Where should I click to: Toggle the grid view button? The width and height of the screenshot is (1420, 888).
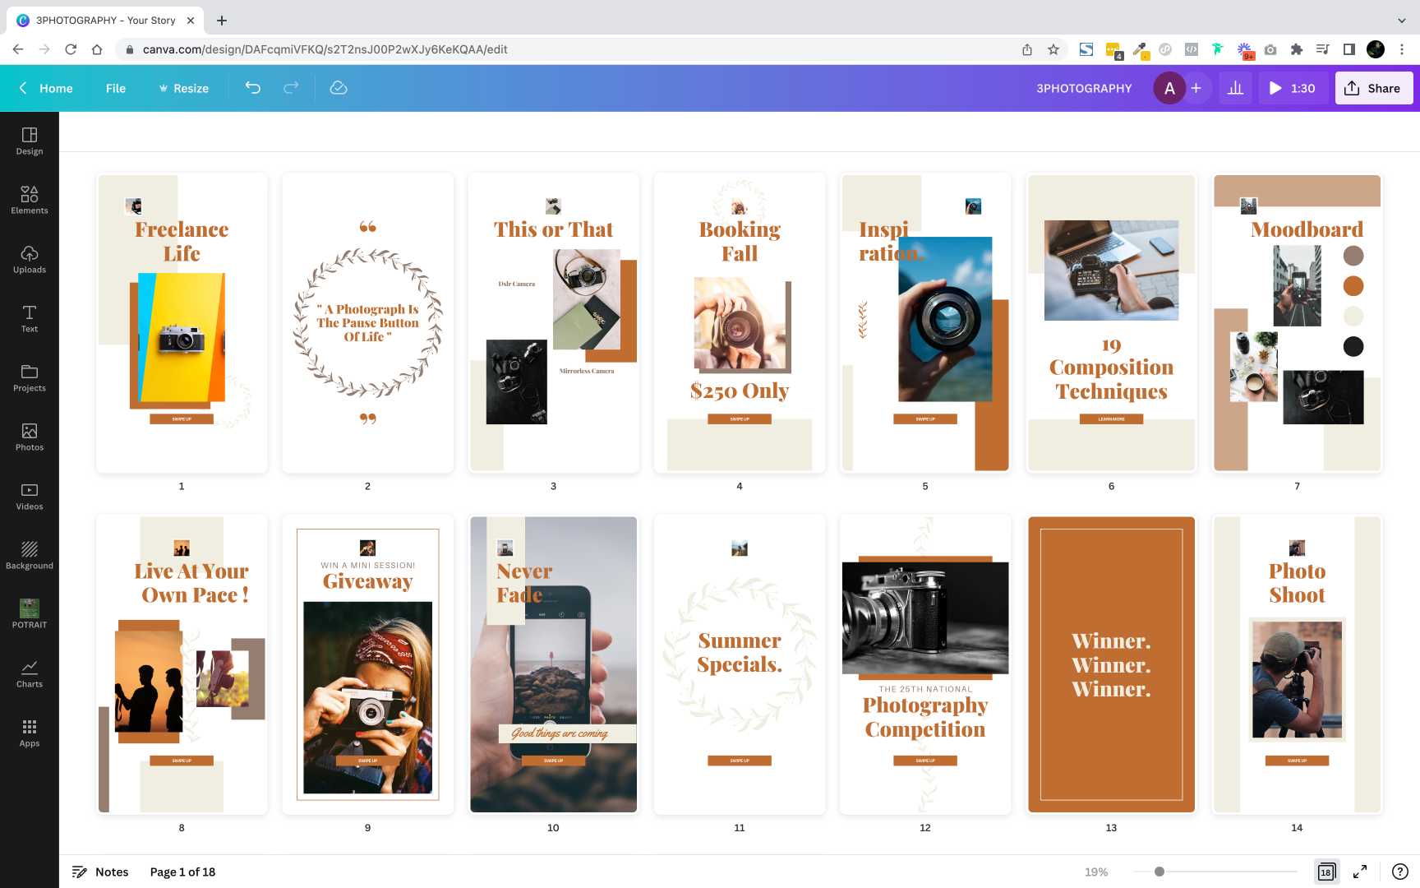point(1326,872)
